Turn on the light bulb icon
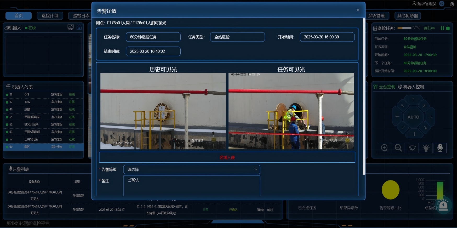The width and height of the screenshot is (457, 228). [426, 148]
